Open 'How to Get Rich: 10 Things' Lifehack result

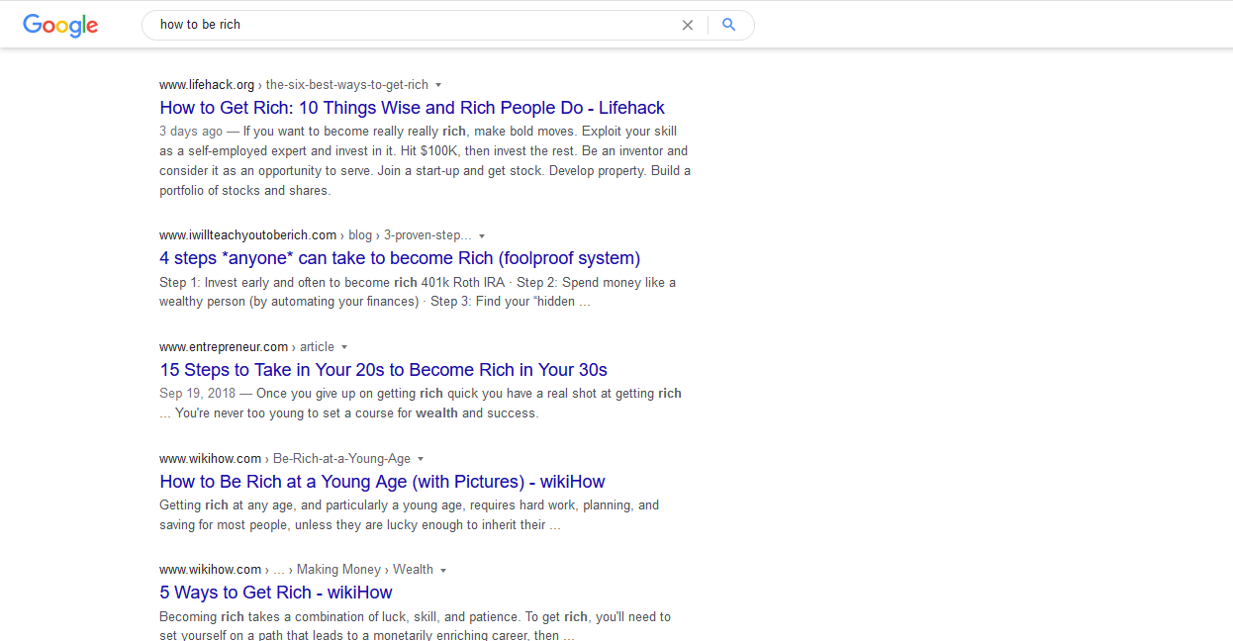point(412,108)
